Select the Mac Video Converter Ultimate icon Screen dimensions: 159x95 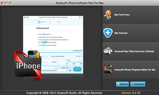coord(108,51)
